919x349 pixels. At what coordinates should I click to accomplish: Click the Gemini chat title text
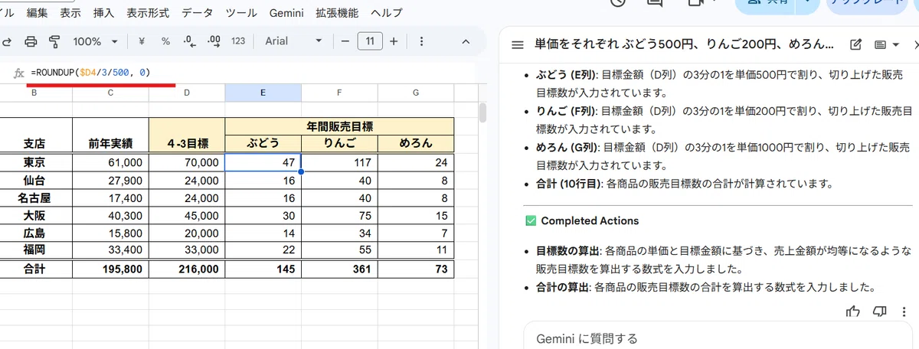pos(684,45)
